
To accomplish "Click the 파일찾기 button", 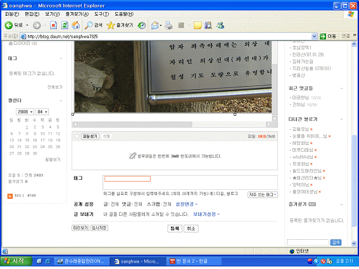I will coord(90,137).
